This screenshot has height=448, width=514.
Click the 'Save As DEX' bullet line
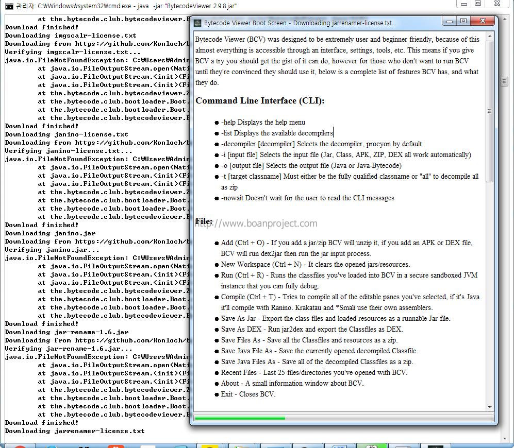[312, 329]
